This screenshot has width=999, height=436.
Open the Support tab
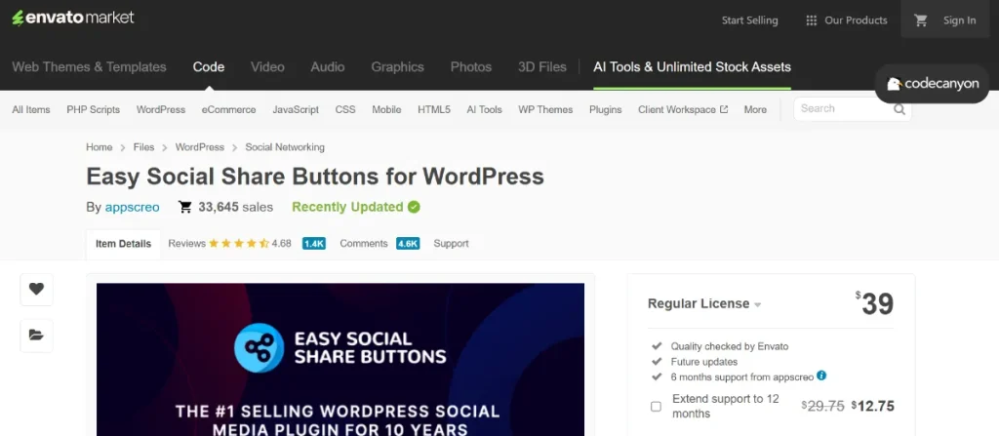(451, 244)
